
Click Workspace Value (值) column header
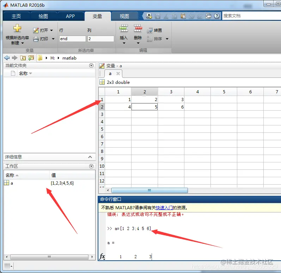click(x=72, y=175)
